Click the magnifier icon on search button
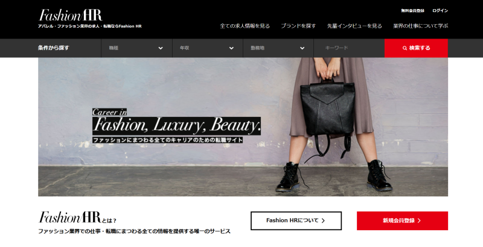 click(x=405, y=48)
